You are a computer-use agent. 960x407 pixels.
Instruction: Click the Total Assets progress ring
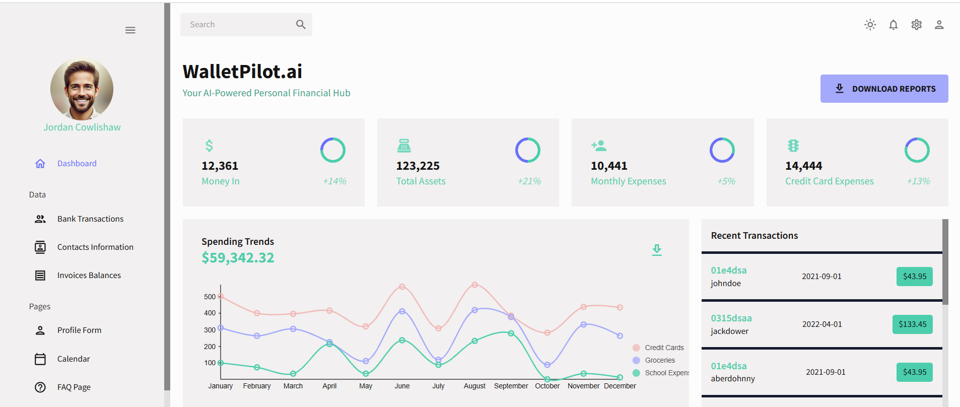528,150
